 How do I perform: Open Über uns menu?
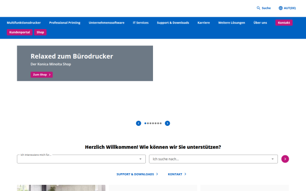click(x=260, y=22)
